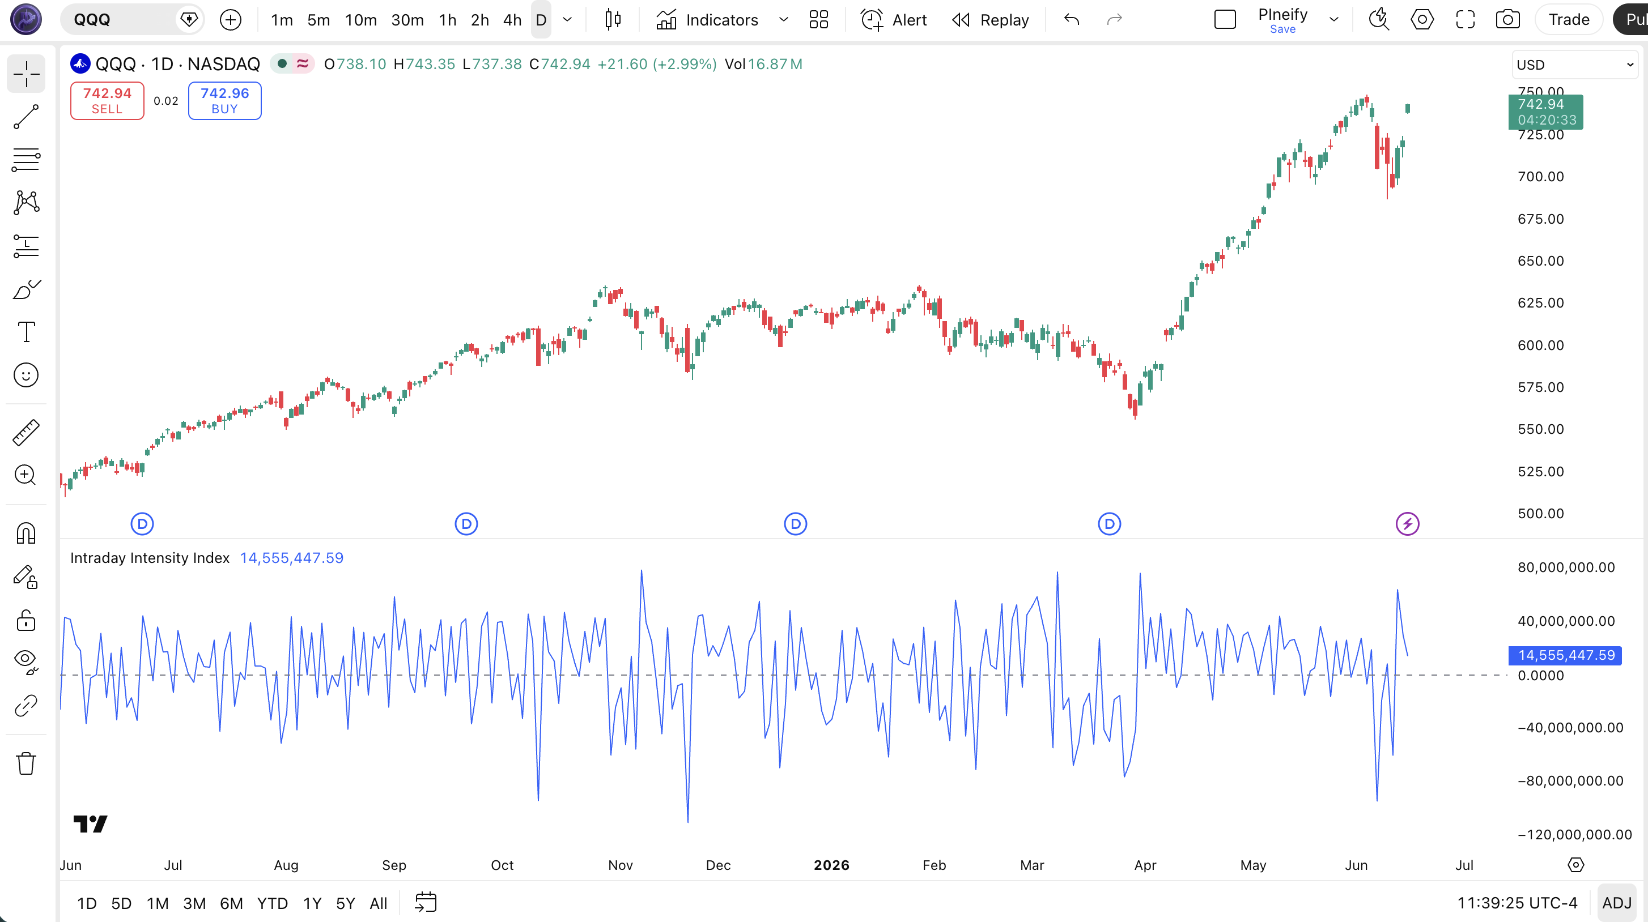This screenshot has width=1648, height=922.
Task: Set date range to YTD
Action: point(273,903)
